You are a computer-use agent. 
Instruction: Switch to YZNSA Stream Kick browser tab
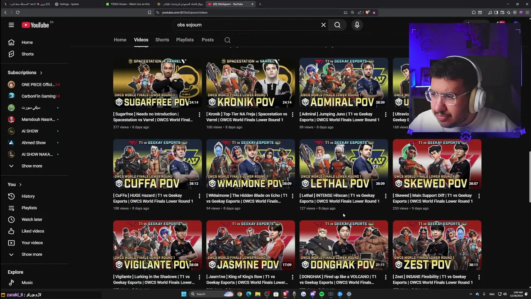(129, 4)
